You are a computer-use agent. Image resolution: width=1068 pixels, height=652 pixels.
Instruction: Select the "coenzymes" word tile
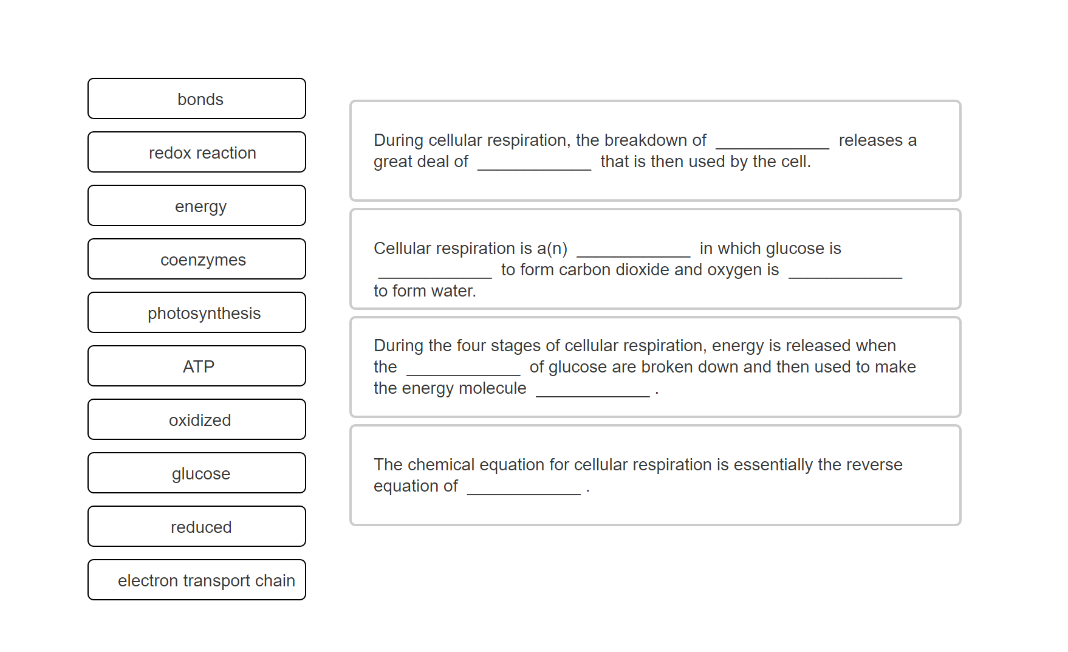(x=197, y=259)
